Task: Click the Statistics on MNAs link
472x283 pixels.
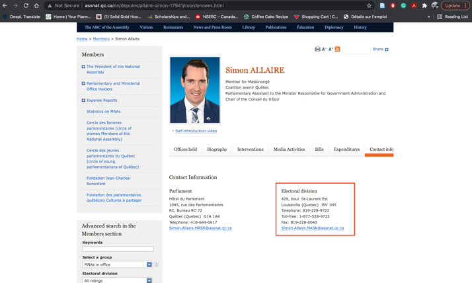Action: (x=103, y=112)
